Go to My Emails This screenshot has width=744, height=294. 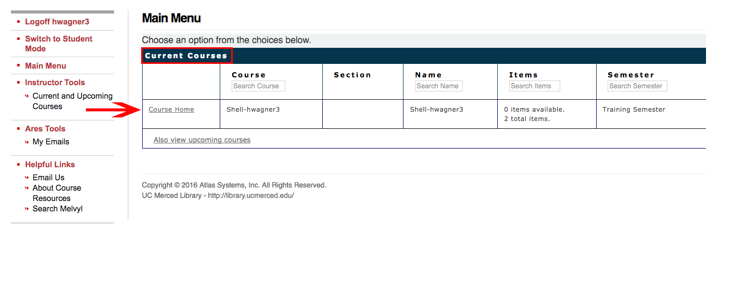[51, 142]
